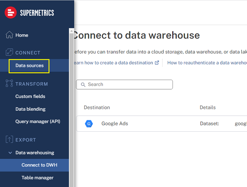Click the sidebar scrollbar track
The image size is (247, 187).
point(71,110)
